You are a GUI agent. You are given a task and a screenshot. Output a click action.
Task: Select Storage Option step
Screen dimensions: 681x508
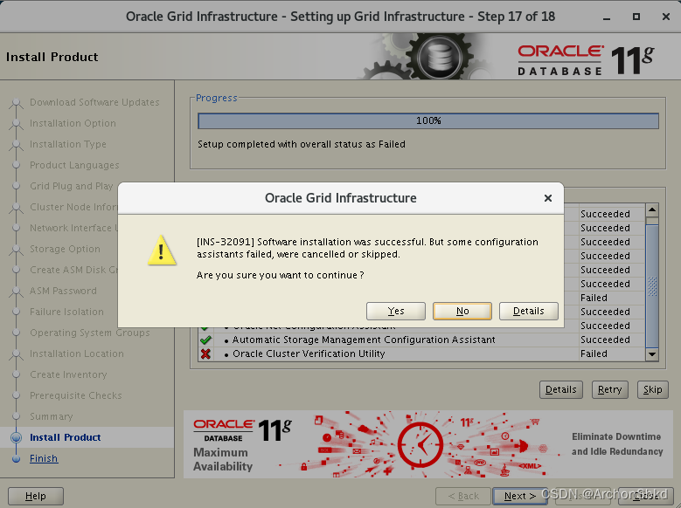(65, 249)
